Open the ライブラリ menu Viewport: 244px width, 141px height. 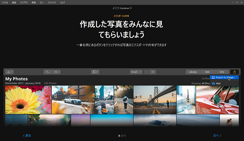tap(24, 2)
